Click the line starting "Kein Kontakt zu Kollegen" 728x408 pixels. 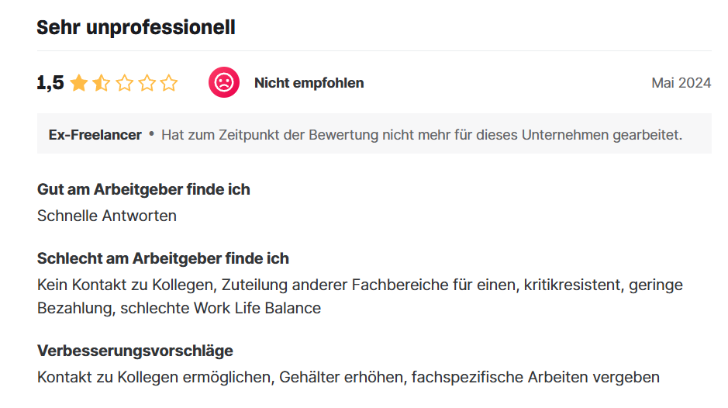(360, 285)
